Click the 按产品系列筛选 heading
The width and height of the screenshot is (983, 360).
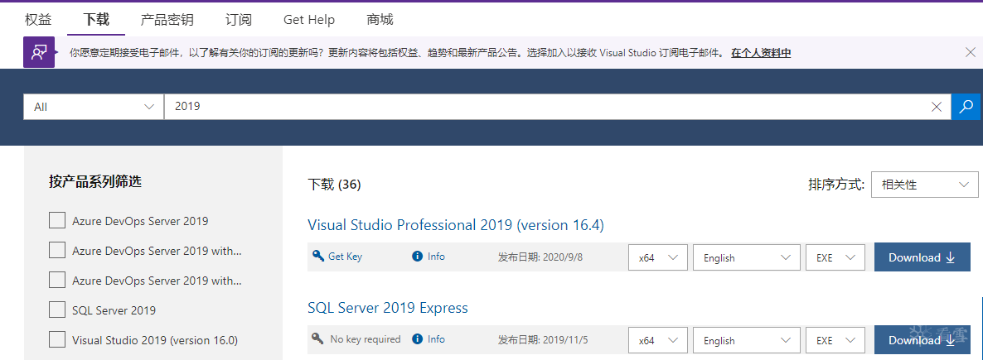[95, 181]
